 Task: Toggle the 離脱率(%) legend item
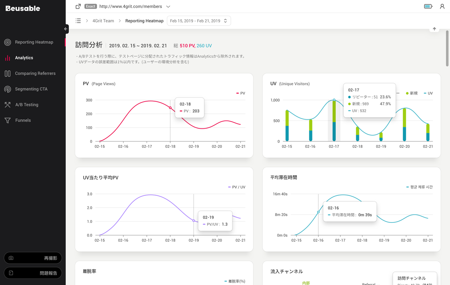[235, 281]
